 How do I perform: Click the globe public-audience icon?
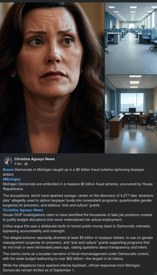pyautogui.click(x=26, y=164)
